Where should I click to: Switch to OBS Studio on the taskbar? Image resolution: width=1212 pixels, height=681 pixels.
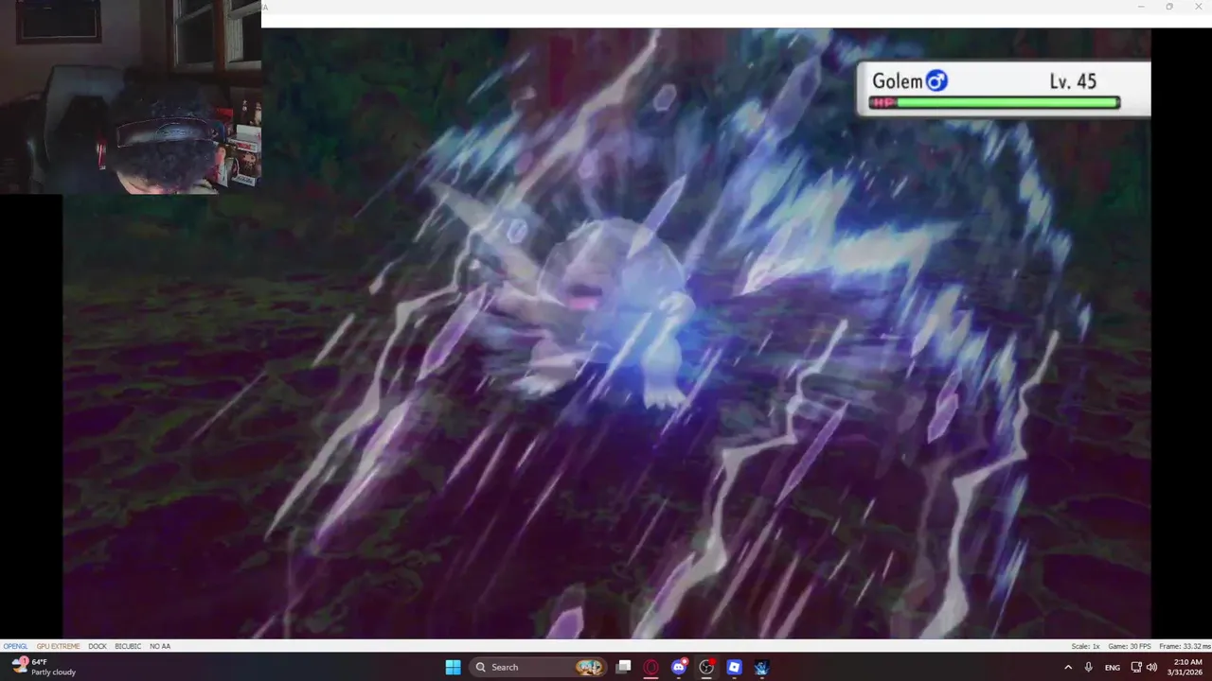(x=706, y=667)
